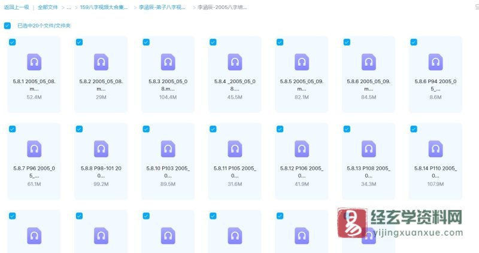Uncheck the 5.8.13 P108 file checkbox
Viewport: 479px width, 253px height.
coord(346,129)
